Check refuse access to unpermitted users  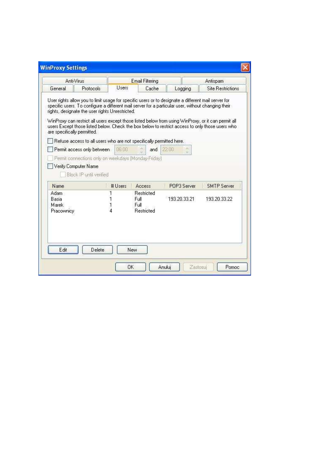(x=50, y=141)
